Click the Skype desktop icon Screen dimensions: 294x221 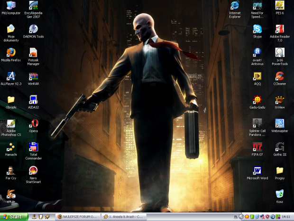click(x=257, y=29)
